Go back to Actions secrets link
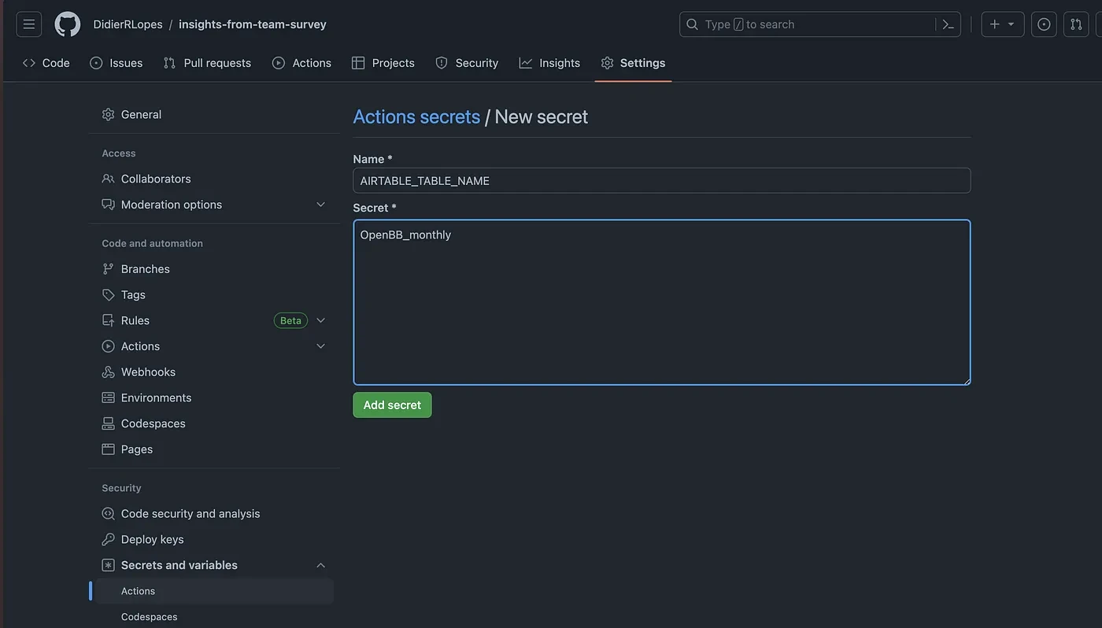The height and width of the screenshot is (628, 1102). tap(416, 117)
